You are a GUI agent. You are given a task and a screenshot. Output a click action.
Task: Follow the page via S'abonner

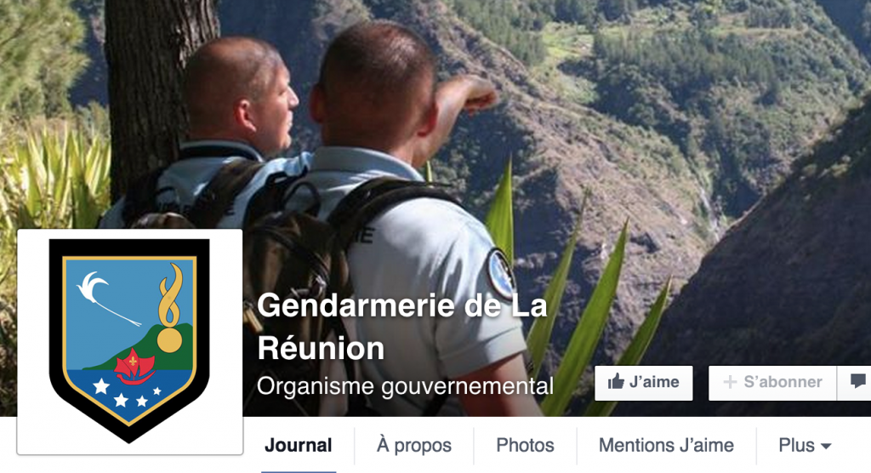772,383
